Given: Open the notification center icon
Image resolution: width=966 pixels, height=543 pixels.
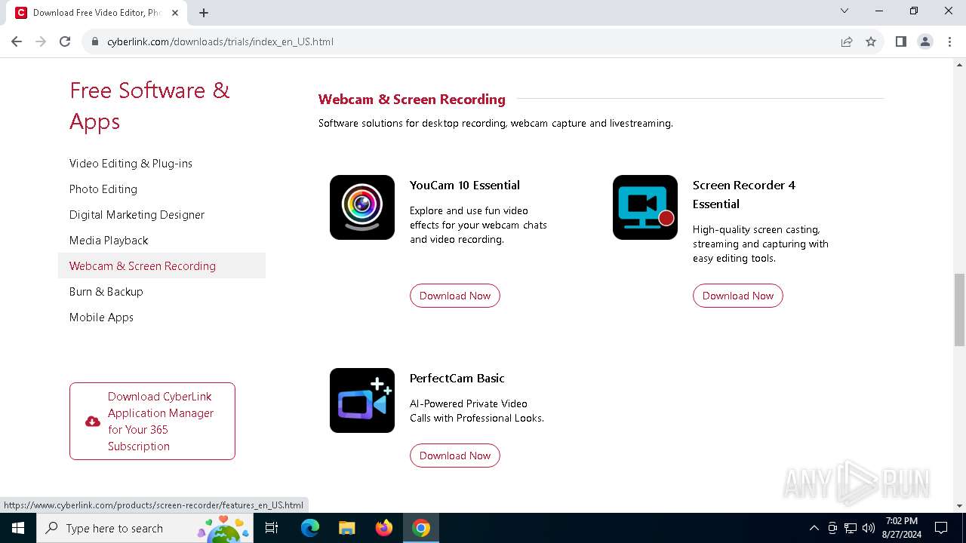Looking at the screenshot, I should [x=941, y=528].
